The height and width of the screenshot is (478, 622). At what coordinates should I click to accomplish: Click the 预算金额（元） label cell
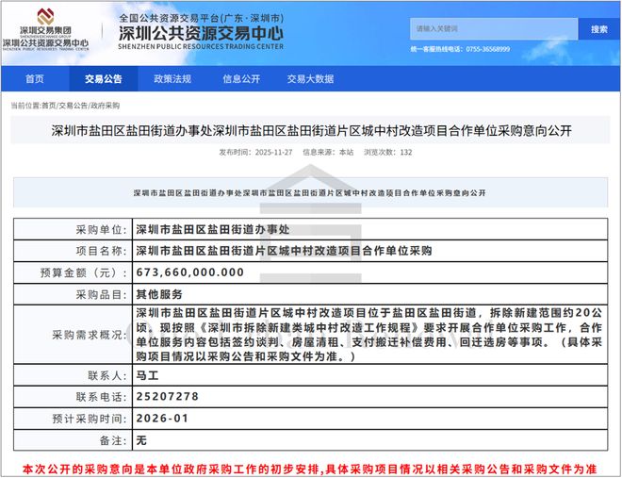point(73,272)
